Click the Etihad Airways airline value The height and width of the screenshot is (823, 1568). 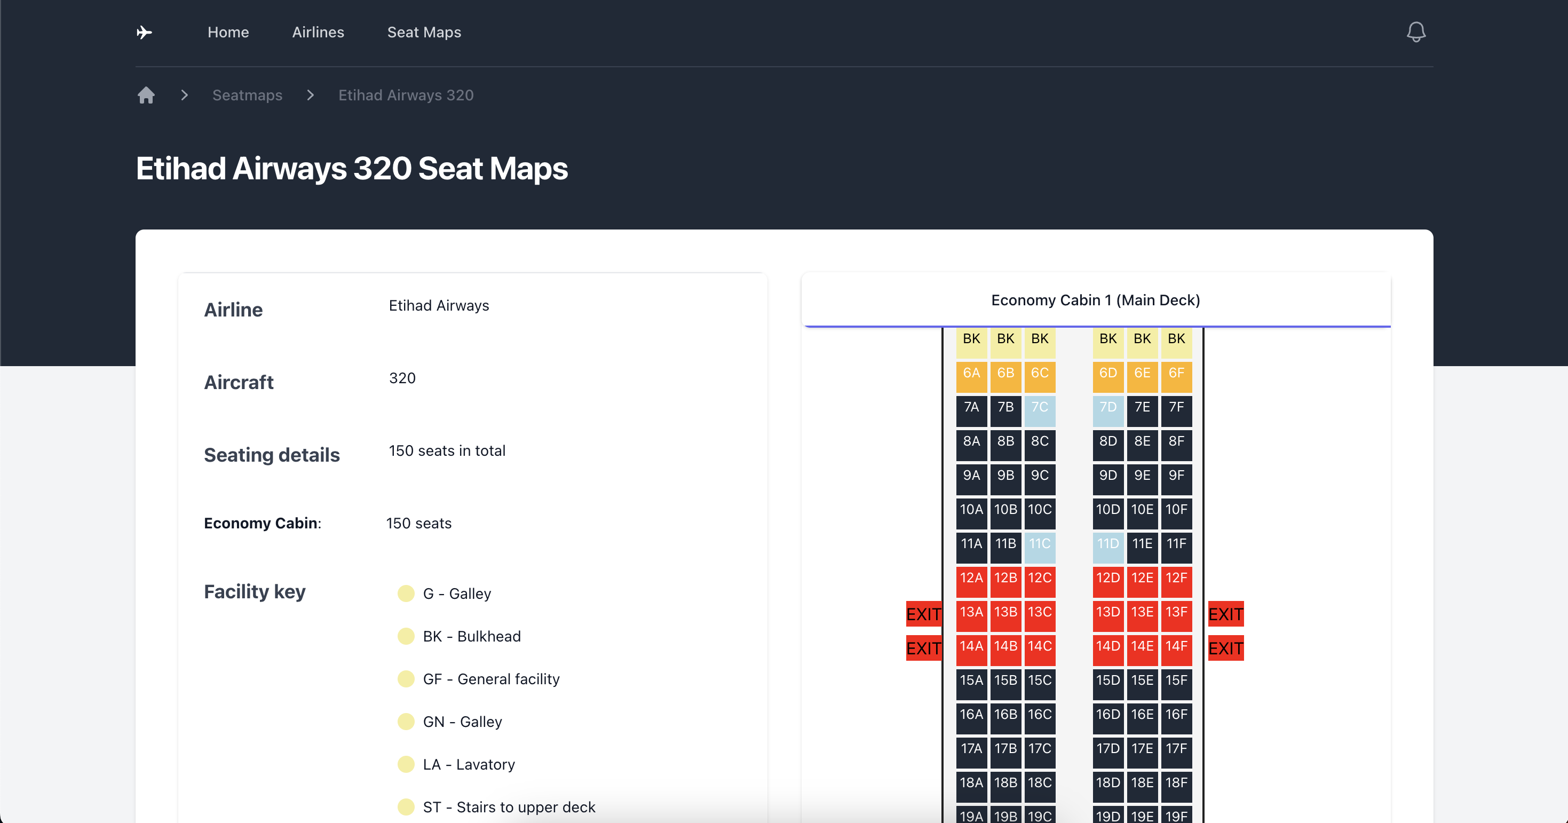click(439, 306)
